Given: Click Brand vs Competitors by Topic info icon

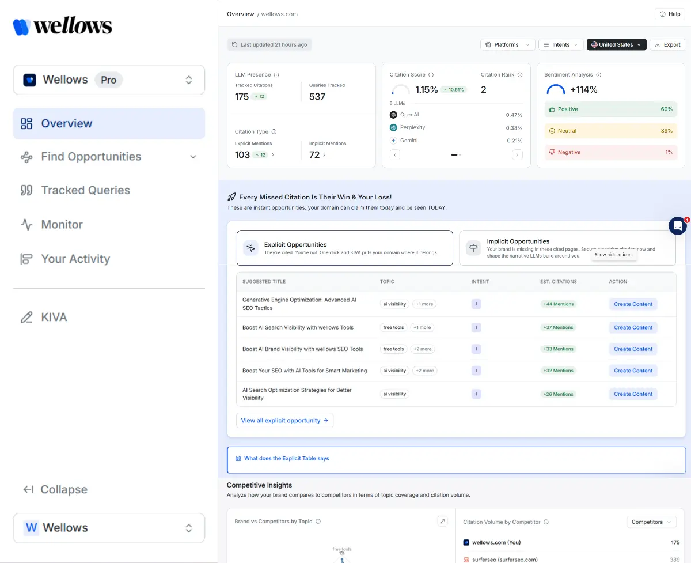Looking at the screenshot, I should [318, 522].
